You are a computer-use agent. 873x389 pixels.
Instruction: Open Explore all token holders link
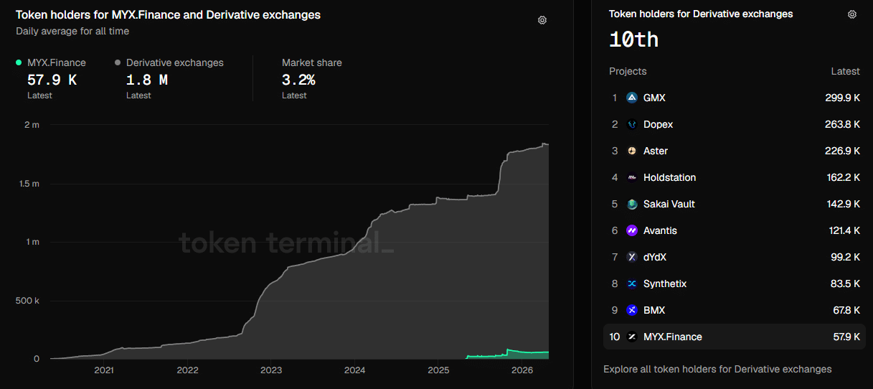click(717, 369)
